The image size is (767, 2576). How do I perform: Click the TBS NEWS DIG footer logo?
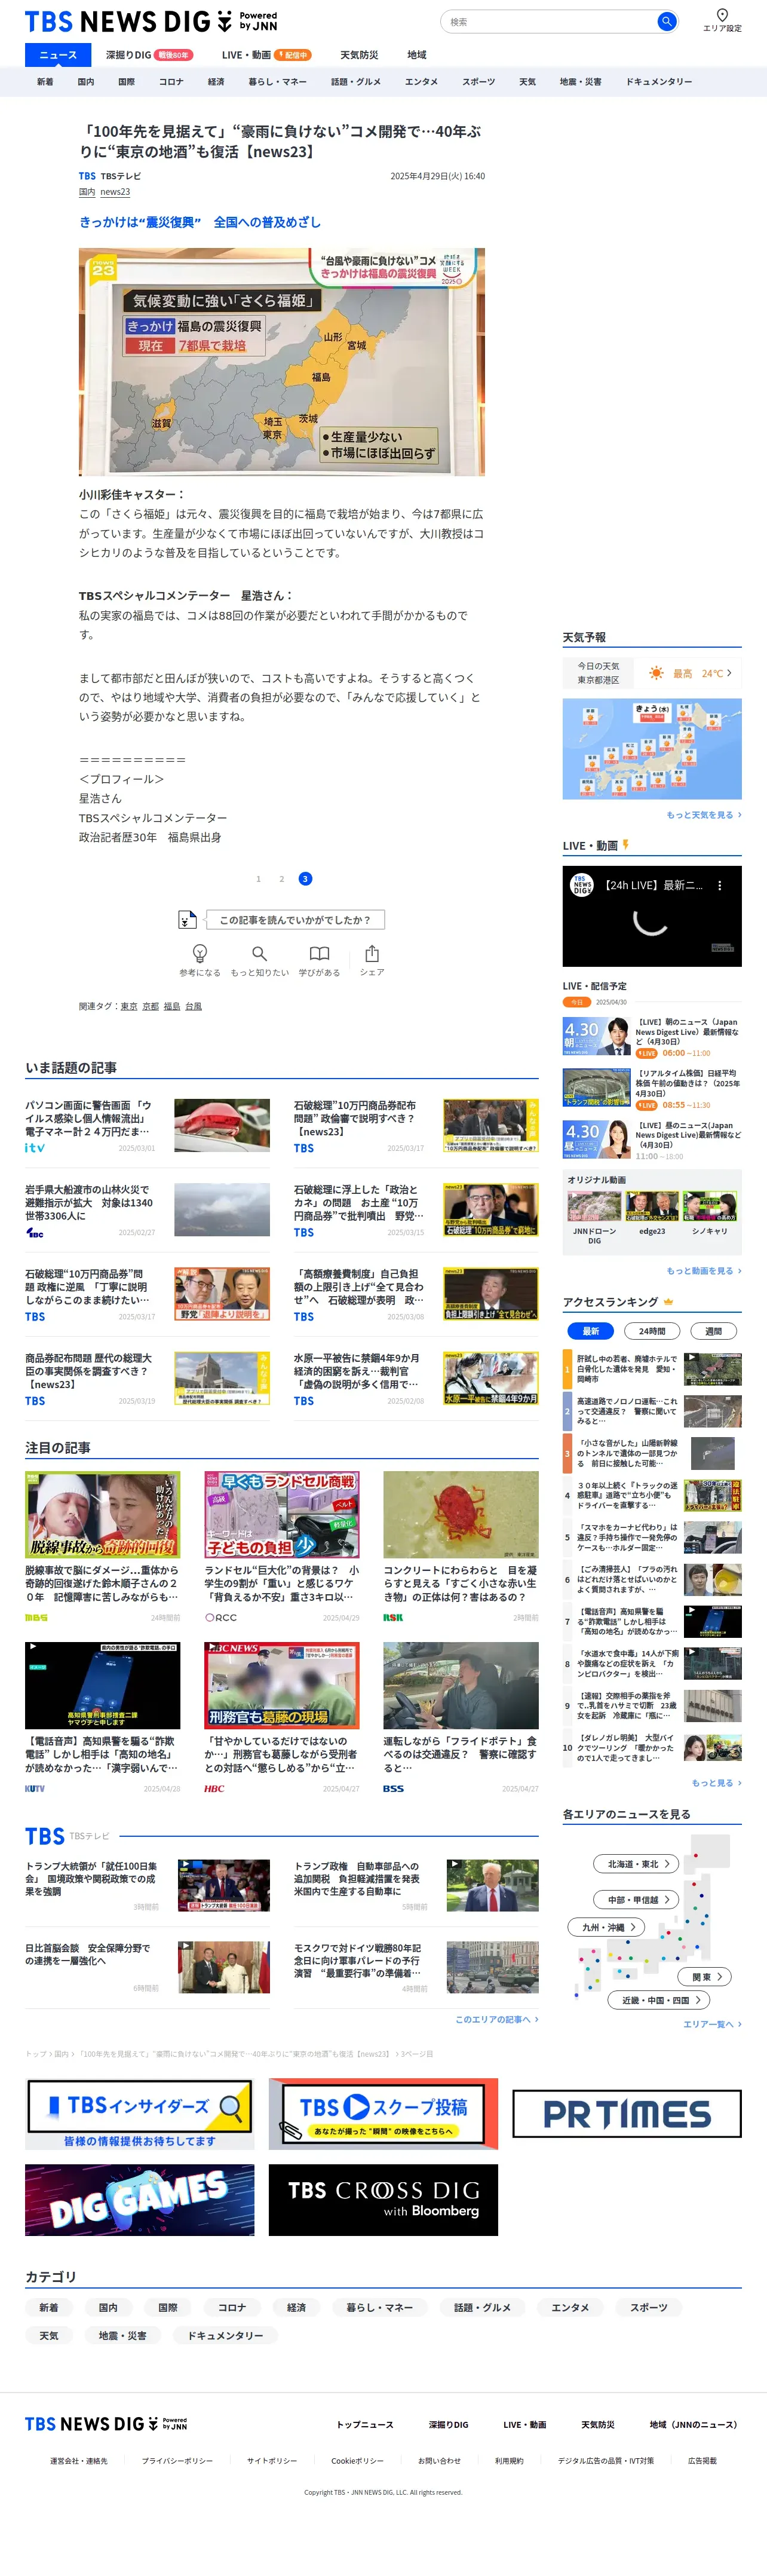point(106,2424)
